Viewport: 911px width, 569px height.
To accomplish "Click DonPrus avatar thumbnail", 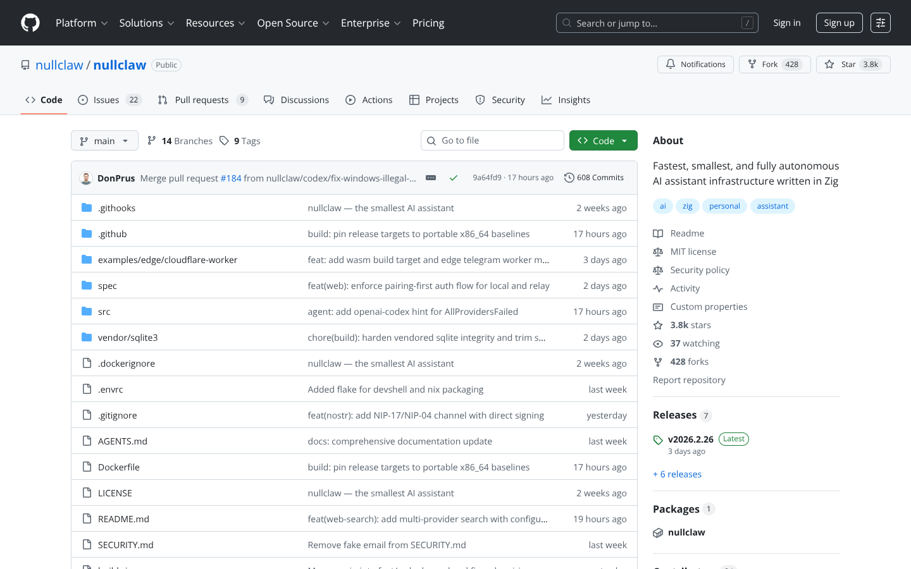I will (86, 178).
